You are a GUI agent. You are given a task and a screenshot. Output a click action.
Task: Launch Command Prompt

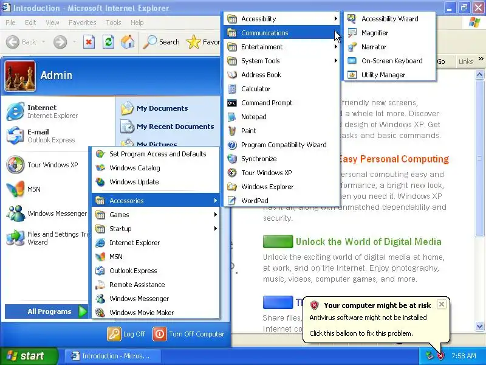coord(281,103)
